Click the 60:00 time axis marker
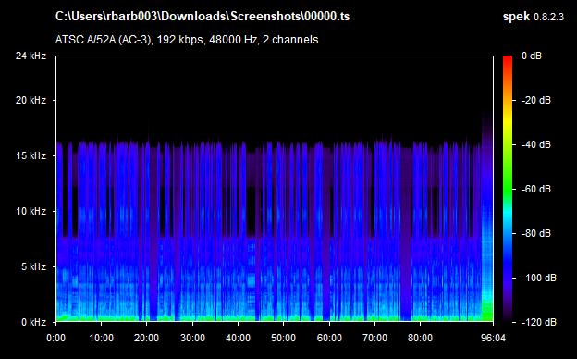577x359 pixels. coord(329,338)
